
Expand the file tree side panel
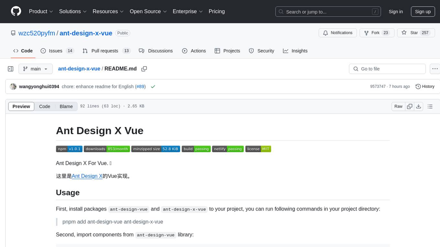(x=11, y=69)
